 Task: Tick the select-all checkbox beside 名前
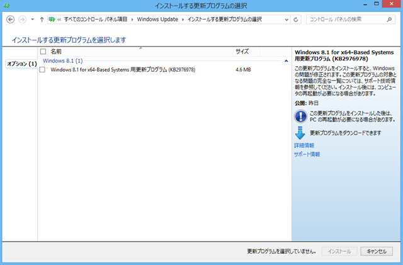tap(43, 52)
